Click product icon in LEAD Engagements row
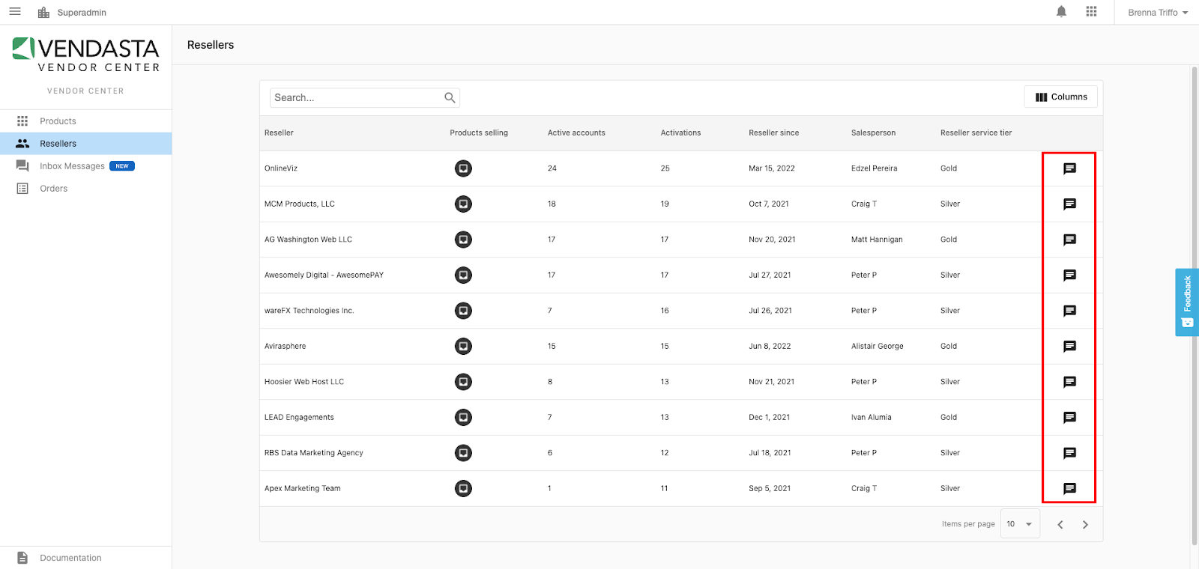The image size is (1199, 569). coord(464,417)
